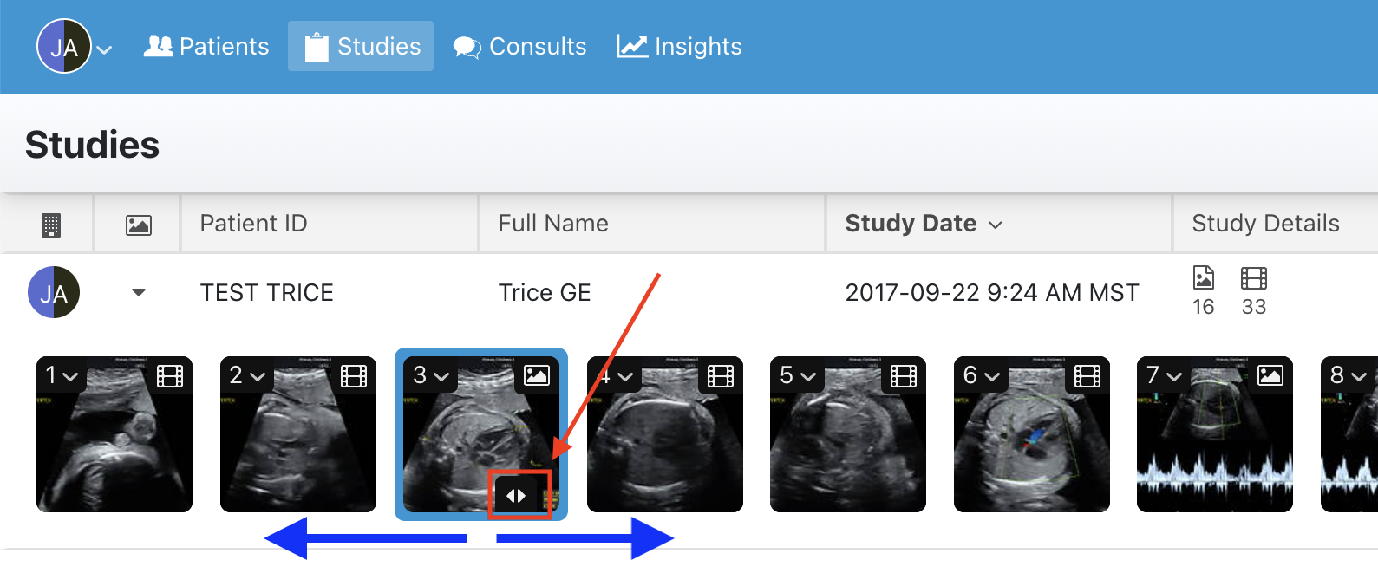Select ultrasound thumbnail number 4
The width and height of the screenshot is (1378, 586).
coord(665,434)
